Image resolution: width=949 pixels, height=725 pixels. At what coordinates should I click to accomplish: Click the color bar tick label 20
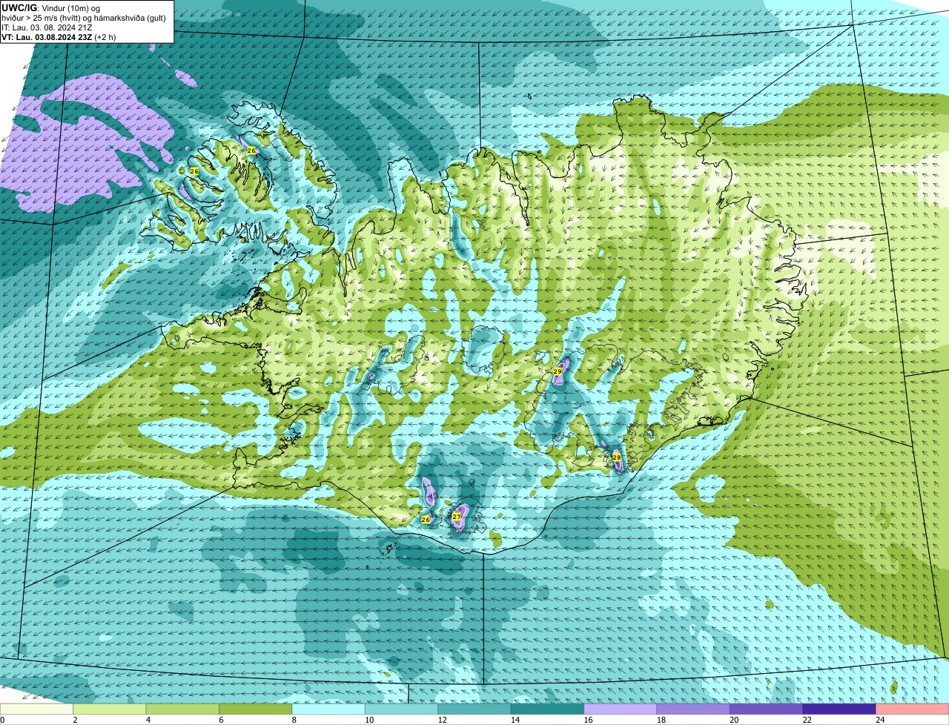click(735, 720)
